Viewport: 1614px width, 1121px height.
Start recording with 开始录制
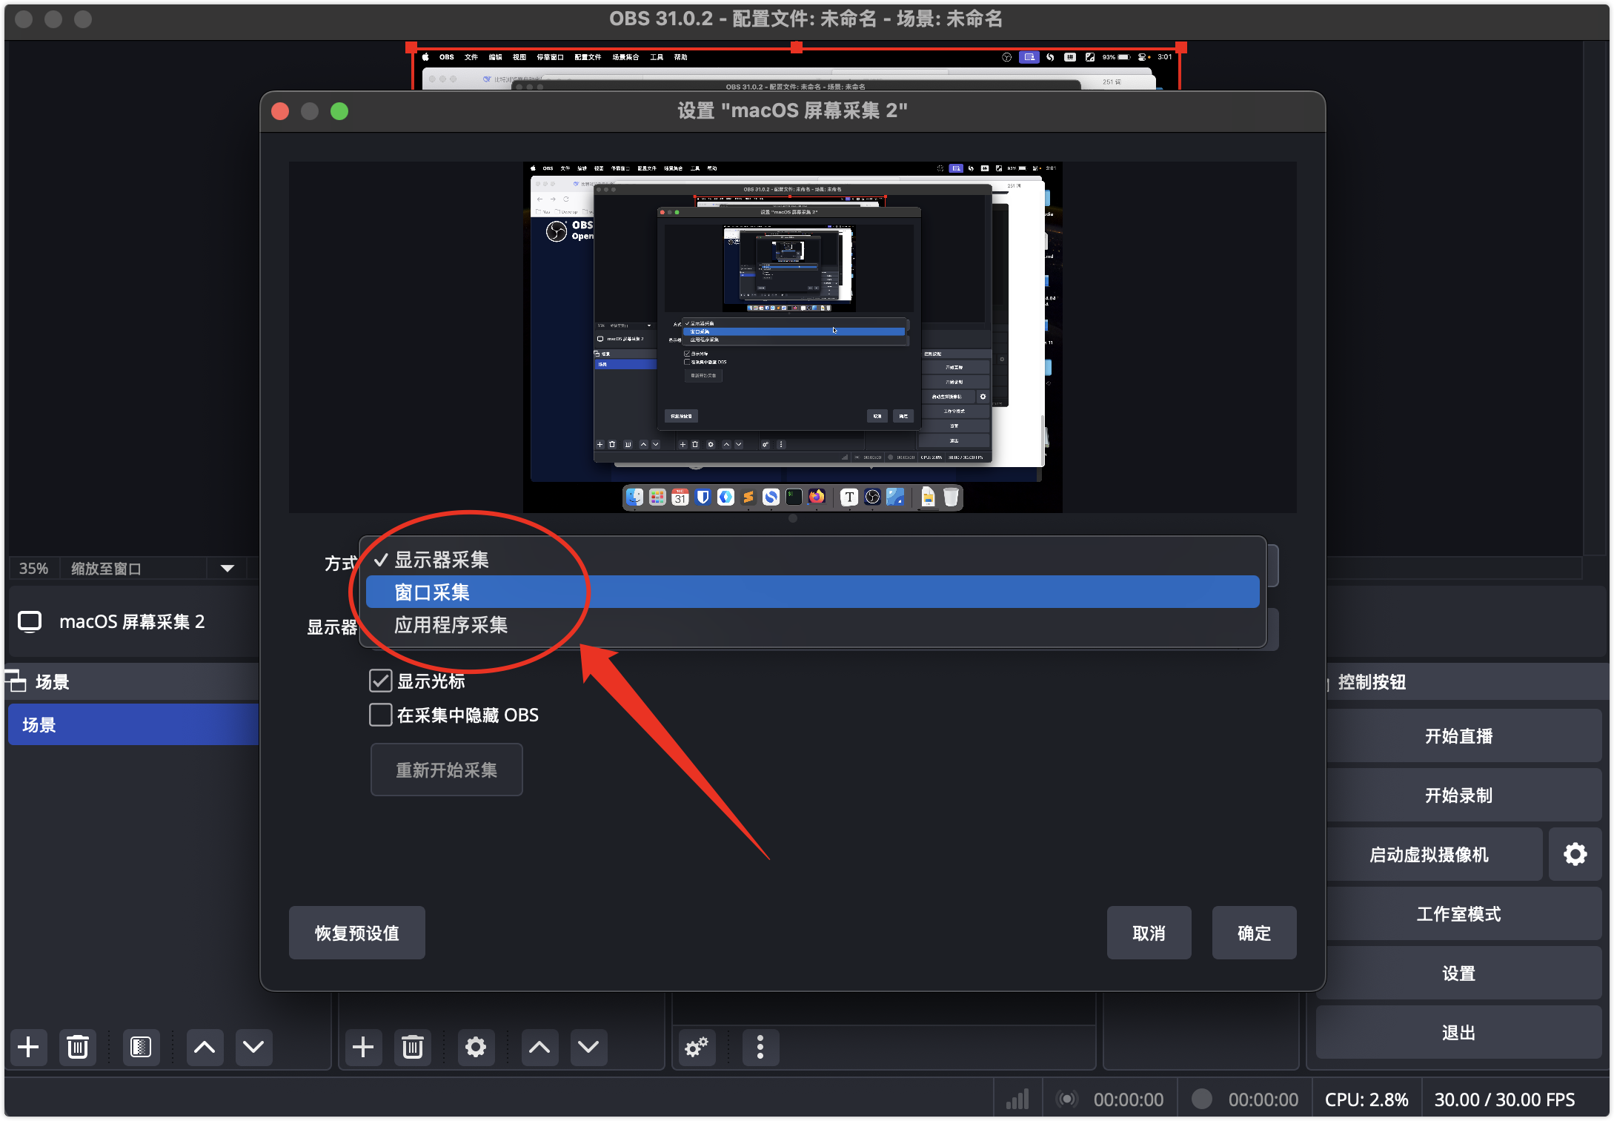(1458, 795)
